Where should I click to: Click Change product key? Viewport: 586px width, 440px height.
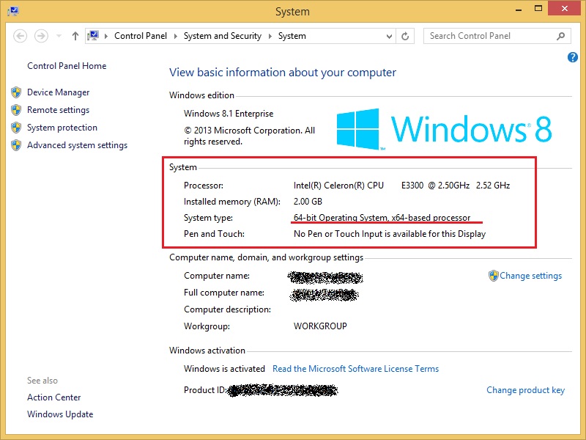(x=525, y=390)
